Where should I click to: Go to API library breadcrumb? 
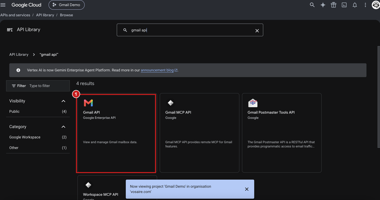click(45, 15)
